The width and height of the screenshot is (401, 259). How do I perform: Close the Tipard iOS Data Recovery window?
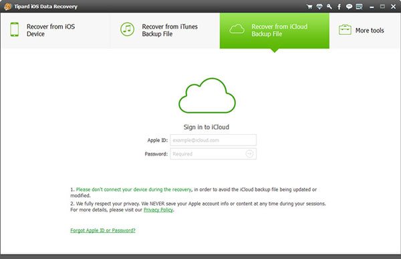pos(394,7)
